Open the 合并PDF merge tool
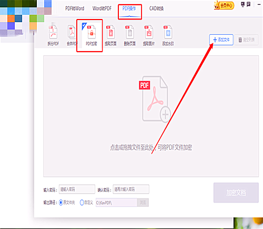263x229 pixels. 72,36
